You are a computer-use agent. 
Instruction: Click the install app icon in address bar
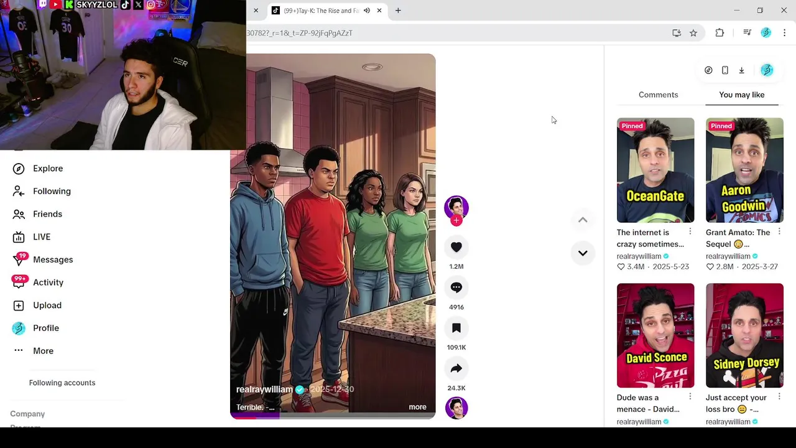(x=677, y=33)
